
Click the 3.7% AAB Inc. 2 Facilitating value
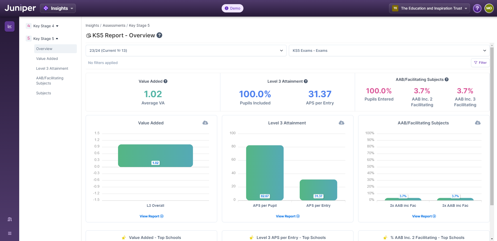coord(422,91)
